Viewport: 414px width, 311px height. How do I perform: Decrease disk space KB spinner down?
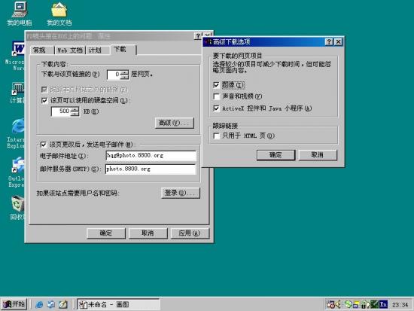click(x=75, y=114)
